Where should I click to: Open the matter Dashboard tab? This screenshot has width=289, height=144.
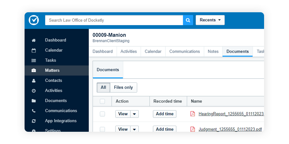coord(103,51)
